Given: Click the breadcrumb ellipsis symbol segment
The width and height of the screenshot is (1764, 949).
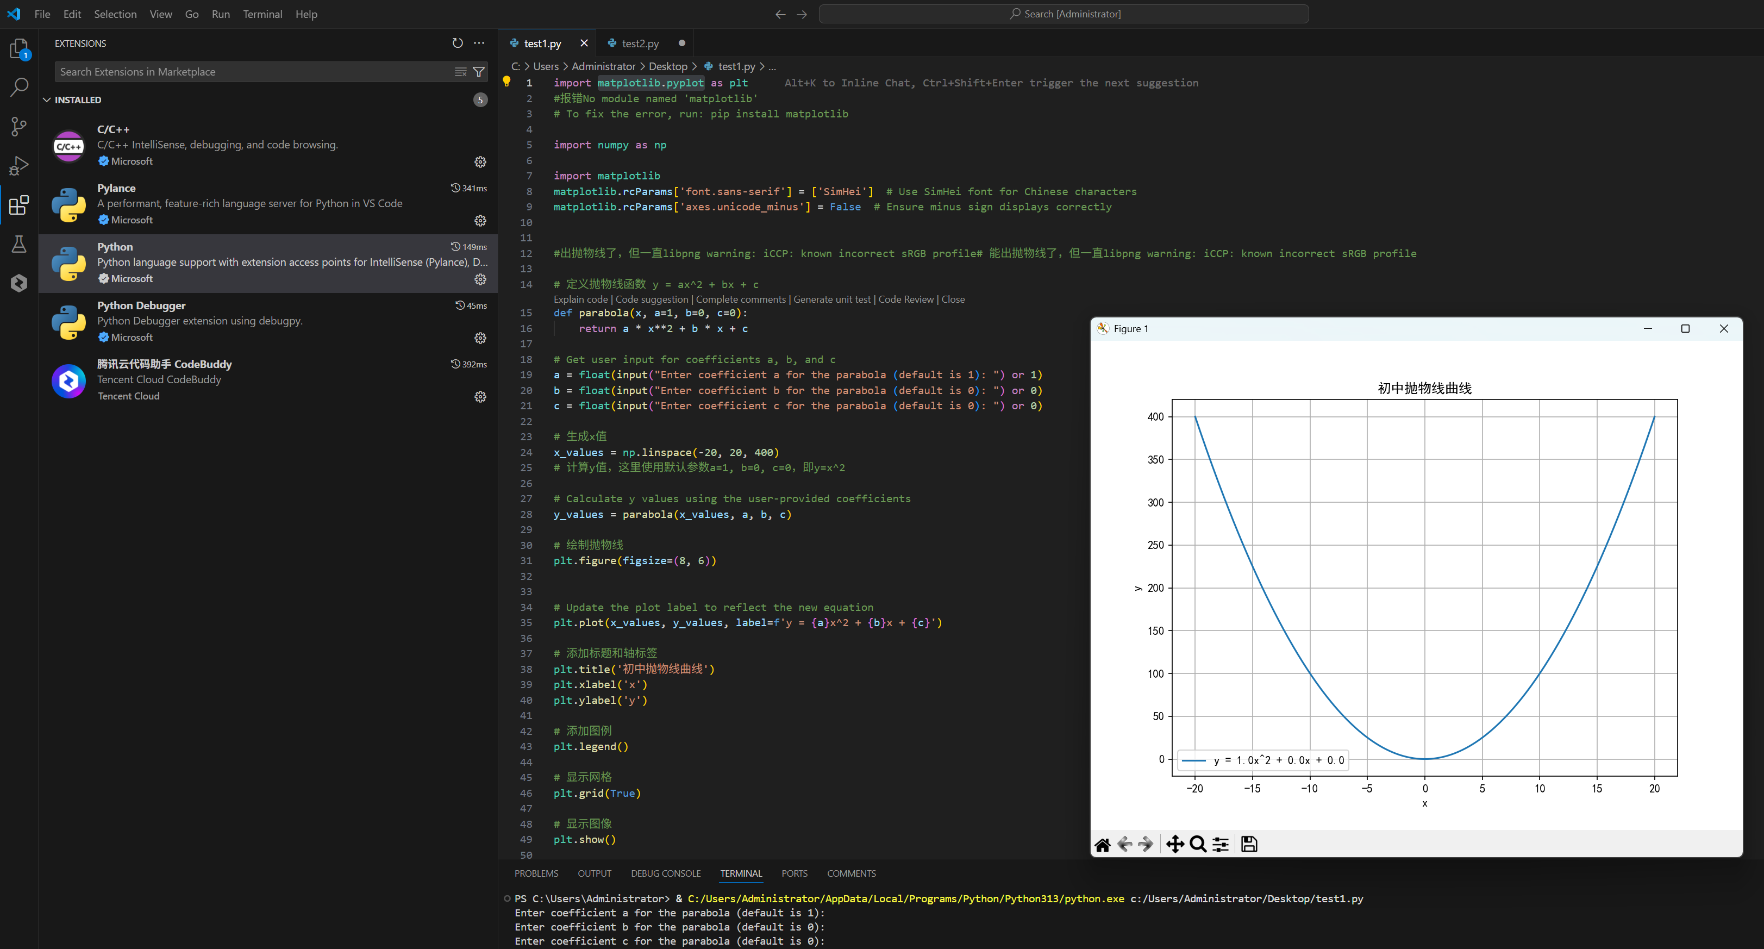Looking at the screenshot, I should pos(772,66).
